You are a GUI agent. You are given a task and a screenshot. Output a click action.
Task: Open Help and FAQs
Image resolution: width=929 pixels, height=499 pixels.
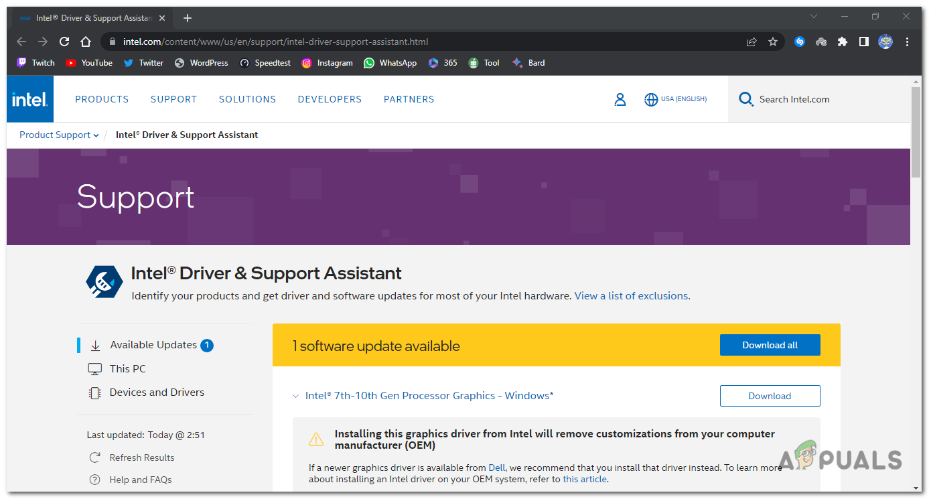tap(131, 480)
